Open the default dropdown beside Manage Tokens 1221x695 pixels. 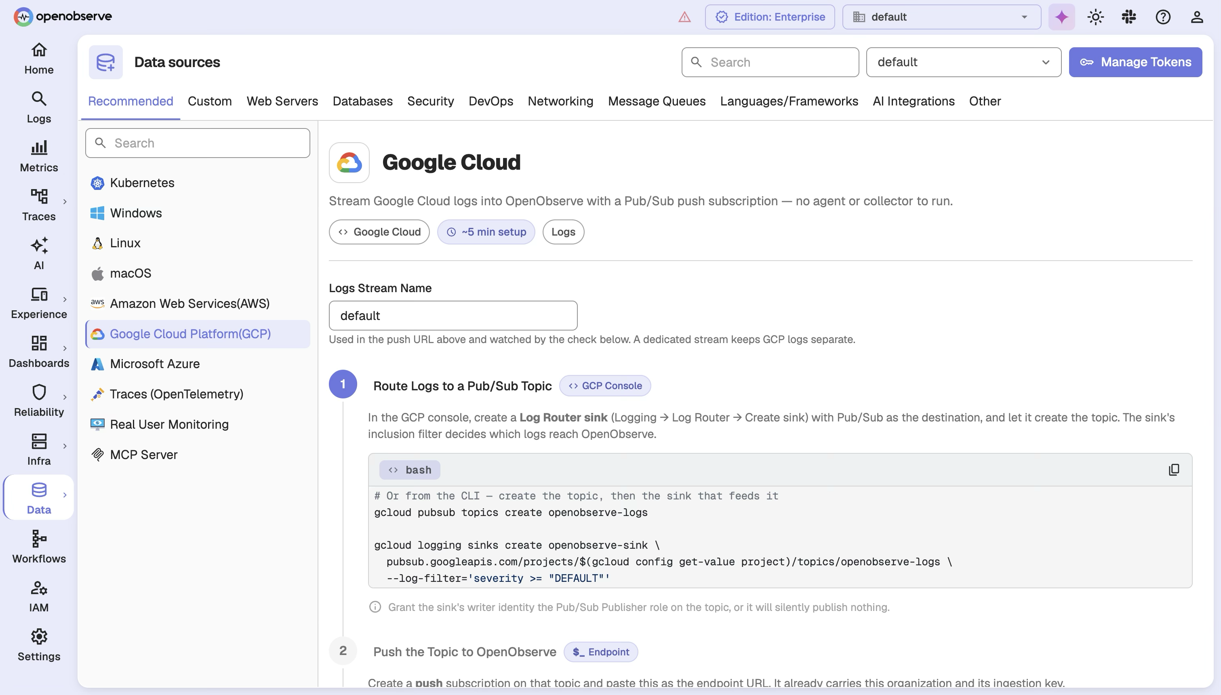click(963, 62)
